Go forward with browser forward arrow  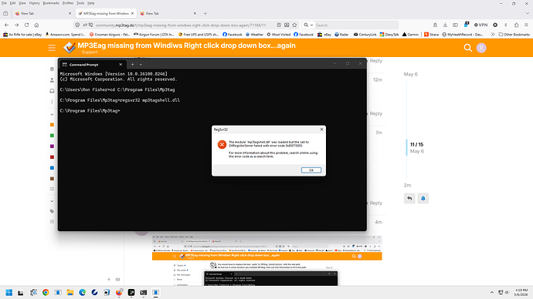coord(16,25)
